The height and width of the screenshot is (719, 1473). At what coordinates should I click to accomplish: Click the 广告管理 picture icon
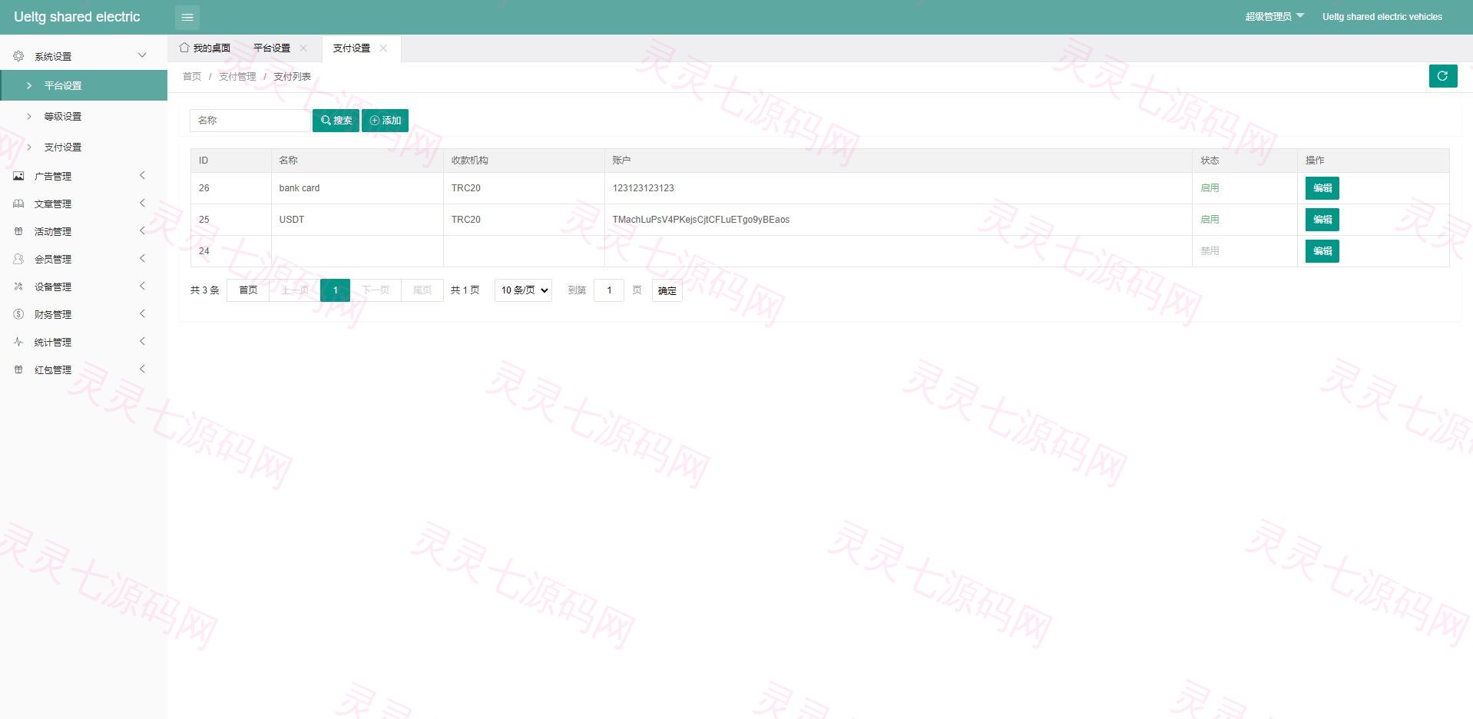coord(18,176)
